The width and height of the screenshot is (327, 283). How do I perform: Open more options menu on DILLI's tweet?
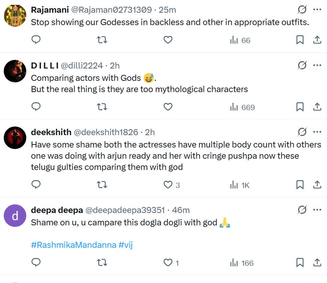(317, 66)
